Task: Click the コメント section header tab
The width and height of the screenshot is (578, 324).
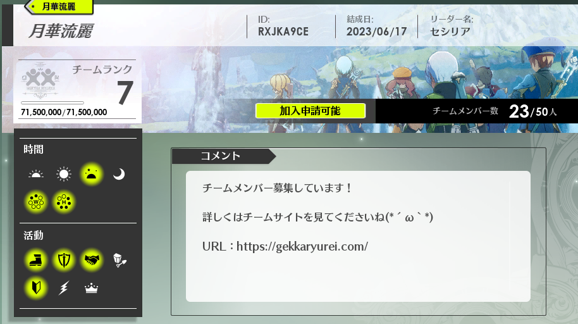Action: 221,156
